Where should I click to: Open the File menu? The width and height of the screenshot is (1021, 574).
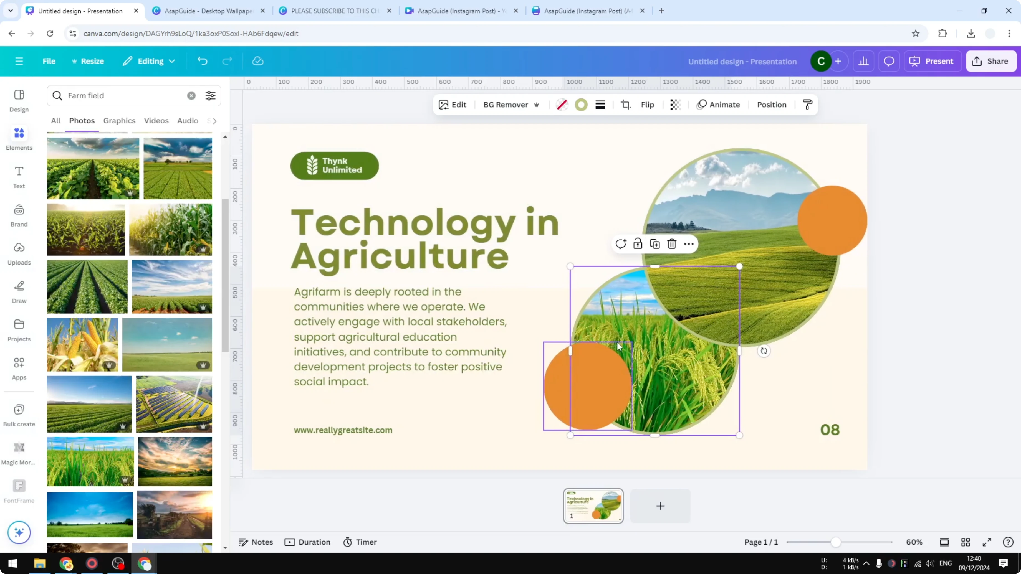click(x=49, y=61)
